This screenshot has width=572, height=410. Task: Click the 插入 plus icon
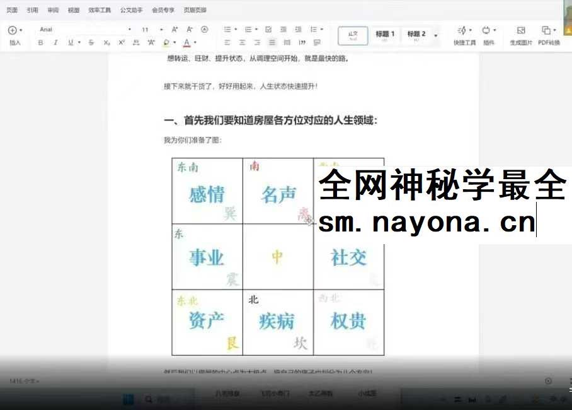(13, 30)
